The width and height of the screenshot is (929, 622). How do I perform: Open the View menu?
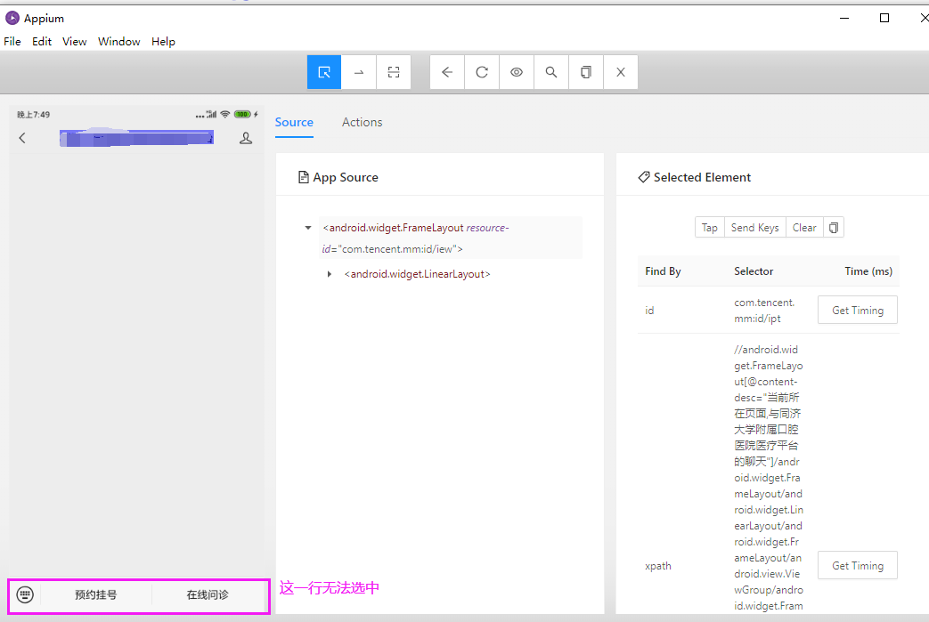click(75, 42)
